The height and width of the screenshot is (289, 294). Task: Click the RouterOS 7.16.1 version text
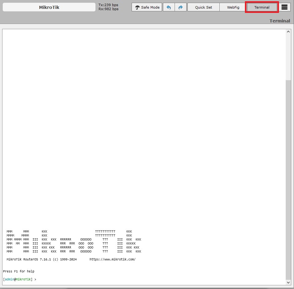click(41, 260)
